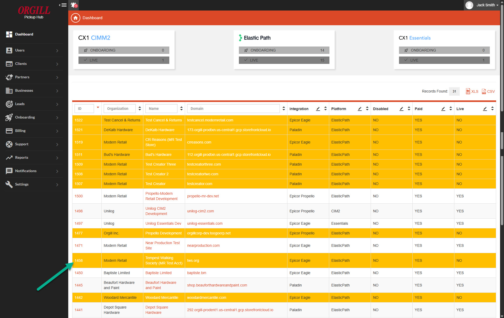This screenshot has width=504, height=318.
Task: Click the Dashboard home icon in header
Action: pyautogui.click(x=76, y=18)
